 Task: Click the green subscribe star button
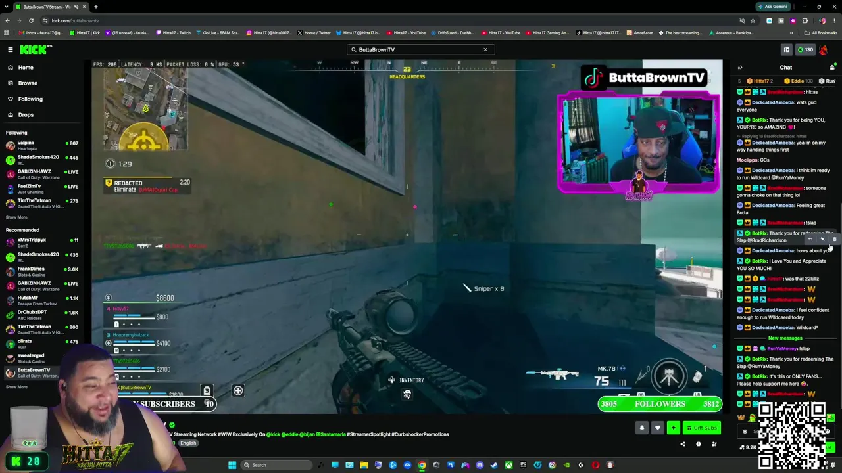[673, 428]
